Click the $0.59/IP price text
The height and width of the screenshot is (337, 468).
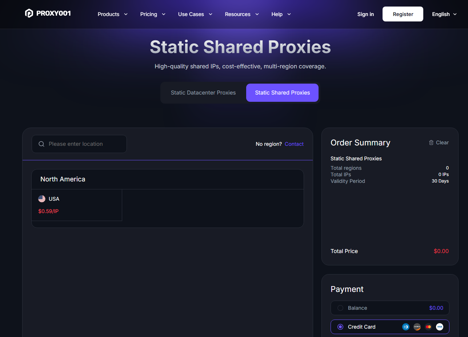(48, 211)
